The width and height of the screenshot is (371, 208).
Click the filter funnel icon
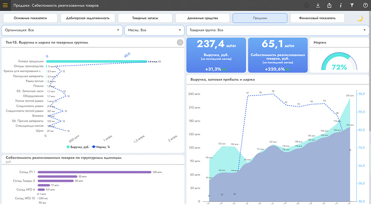352,5
